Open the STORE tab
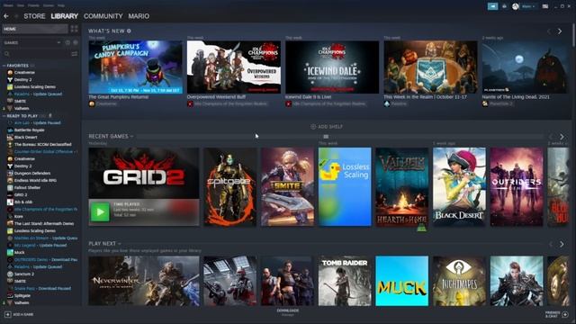The image size is (576, 324). 34,16
